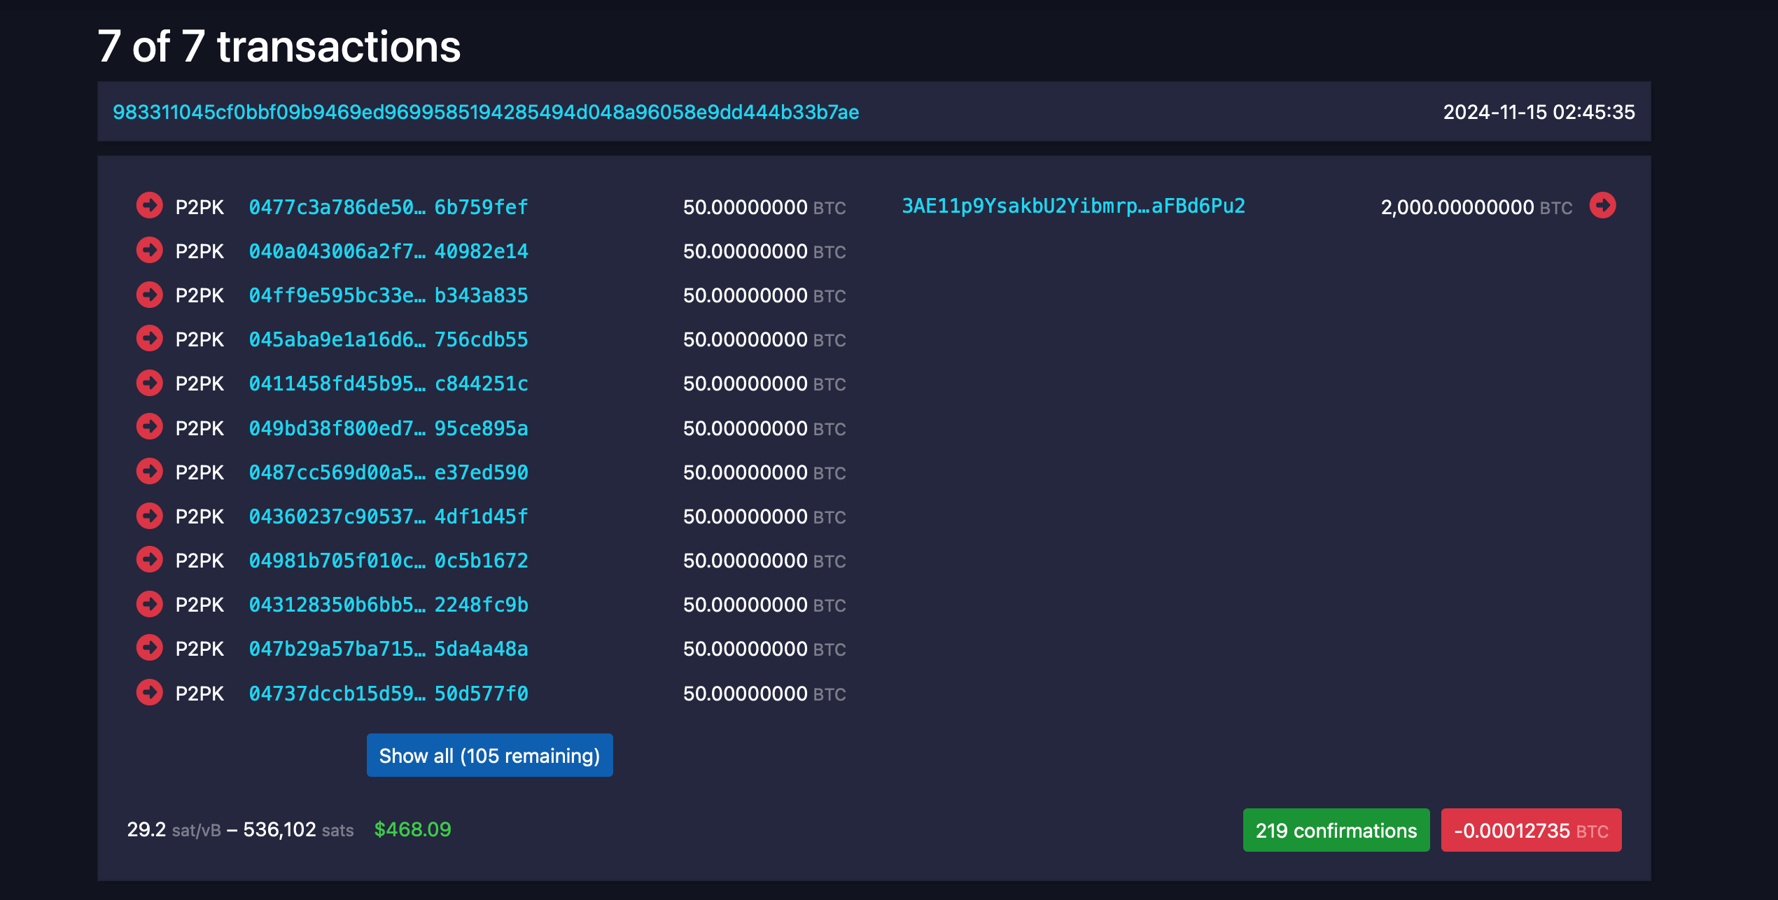
Task: Click red arrow icon beside 0411458fd45b95 input
Action: [x=149, y=383]
